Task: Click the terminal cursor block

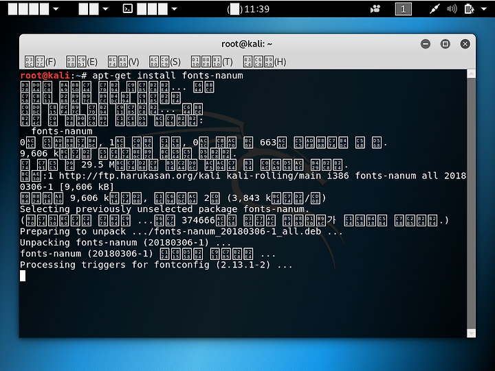Action: (23, 276)
